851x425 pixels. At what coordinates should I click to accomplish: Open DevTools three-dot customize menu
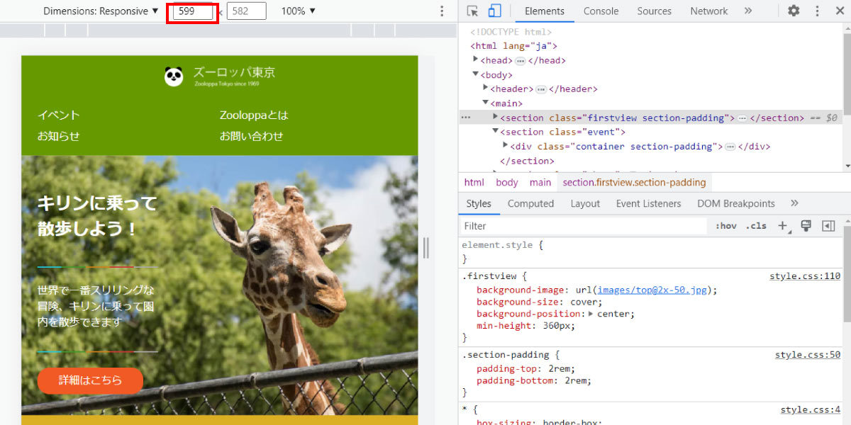[817, 11]
